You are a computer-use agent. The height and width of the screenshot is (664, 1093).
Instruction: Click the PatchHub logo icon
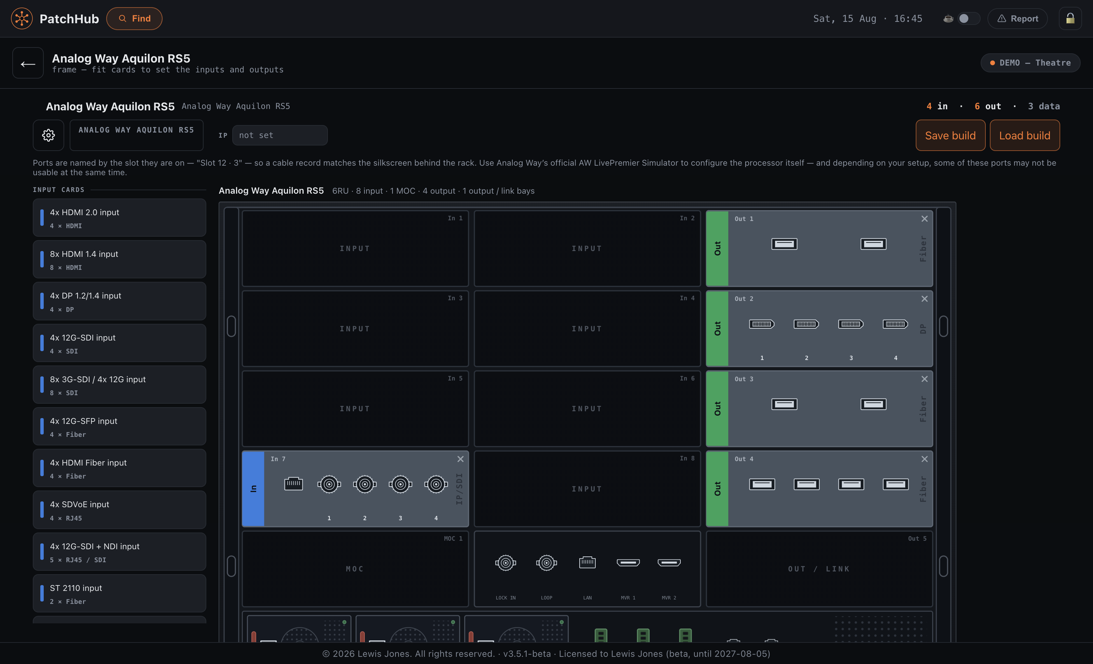[22, 19]
